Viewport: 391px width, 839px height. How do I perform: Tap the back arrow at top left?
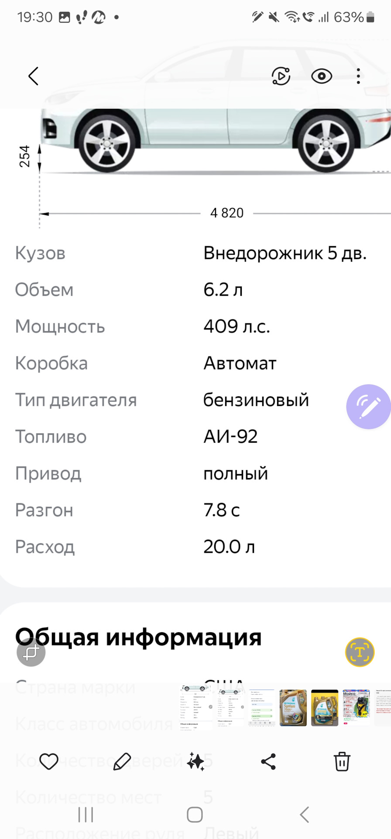[34, 76]
